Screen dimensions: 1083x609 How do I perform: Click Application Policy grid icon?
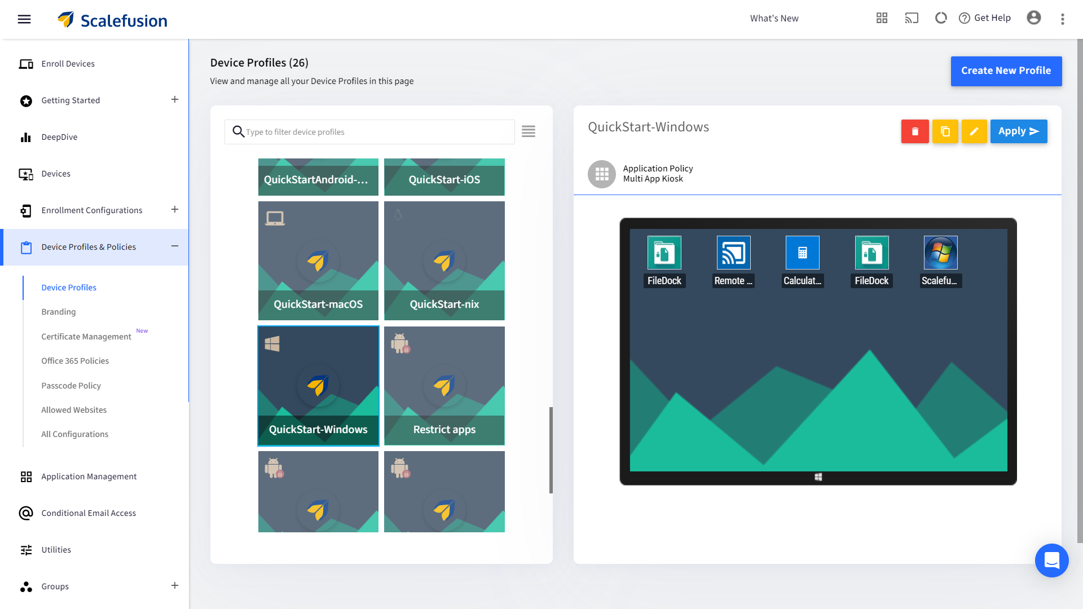602,174
